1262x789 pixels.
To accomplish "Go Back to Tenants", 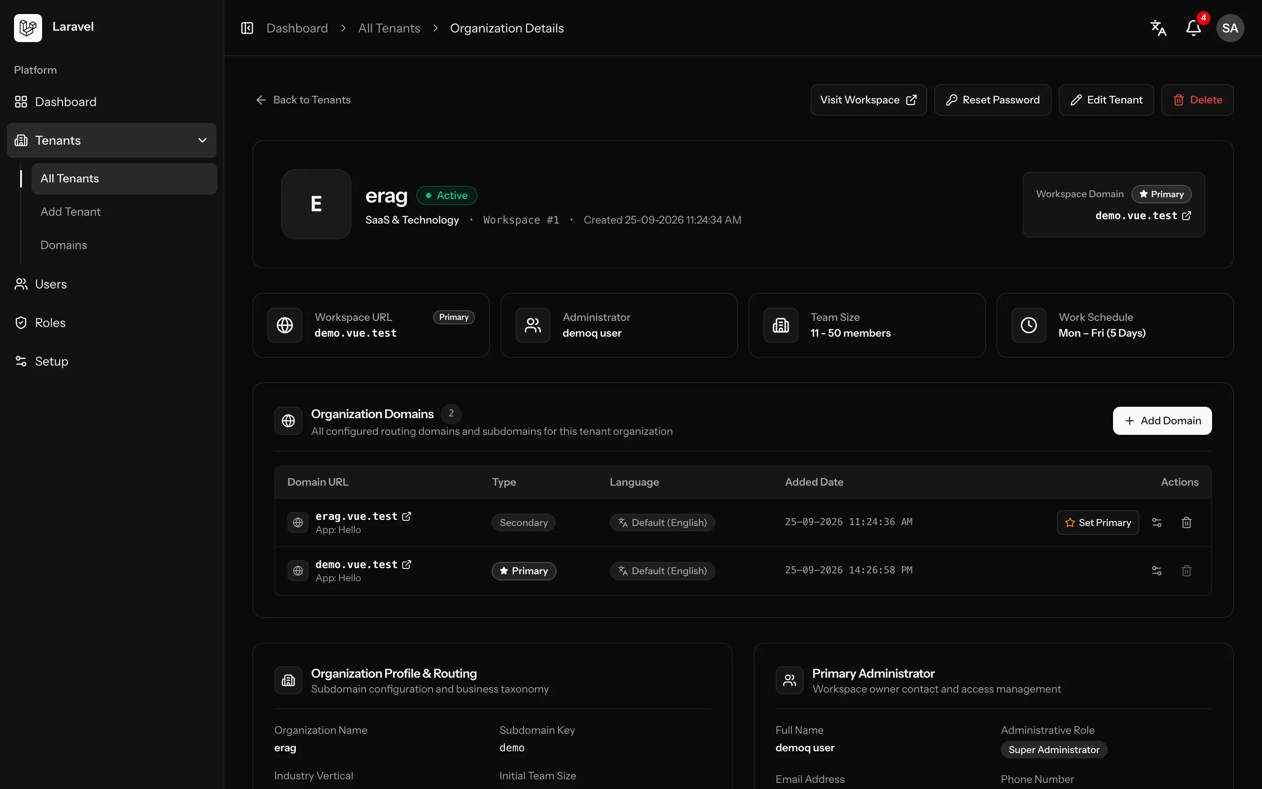I will [x=303, y=100].
